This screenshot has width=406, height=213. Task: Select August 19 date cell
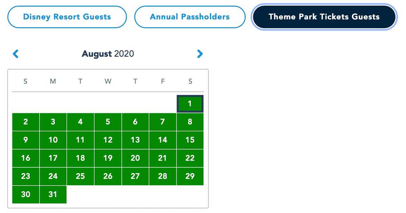tap(108, 158)
